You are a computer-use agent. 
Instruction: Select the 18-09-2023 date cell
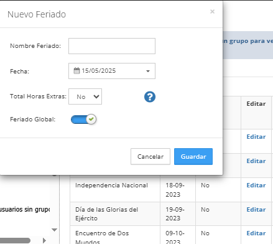(178, 190)
